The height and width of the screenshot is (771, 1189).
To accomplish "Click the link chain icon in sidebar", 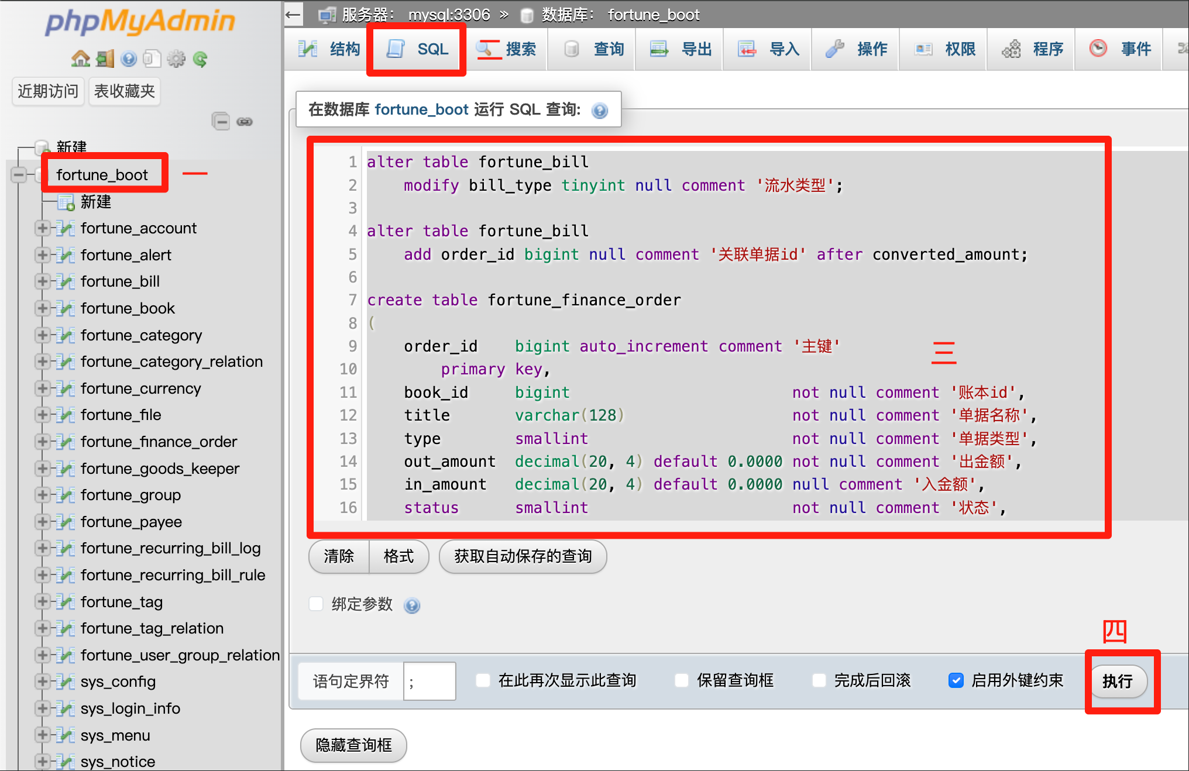I will [x=245, y=122].
